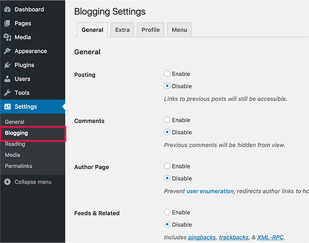
Task: Collapse the sidebar with the arrow icon
Action: (x=7, y=182)
